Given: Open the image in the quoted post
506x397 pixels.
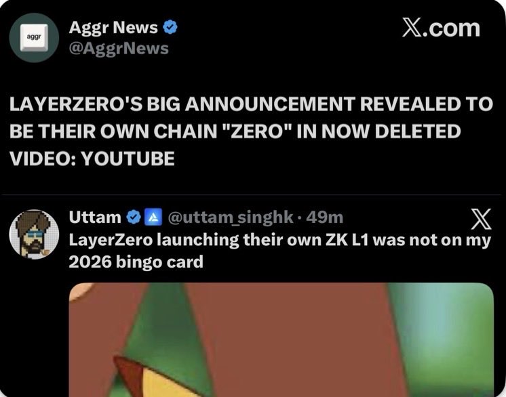Looking at the screenshot, I should pos(281,339).
